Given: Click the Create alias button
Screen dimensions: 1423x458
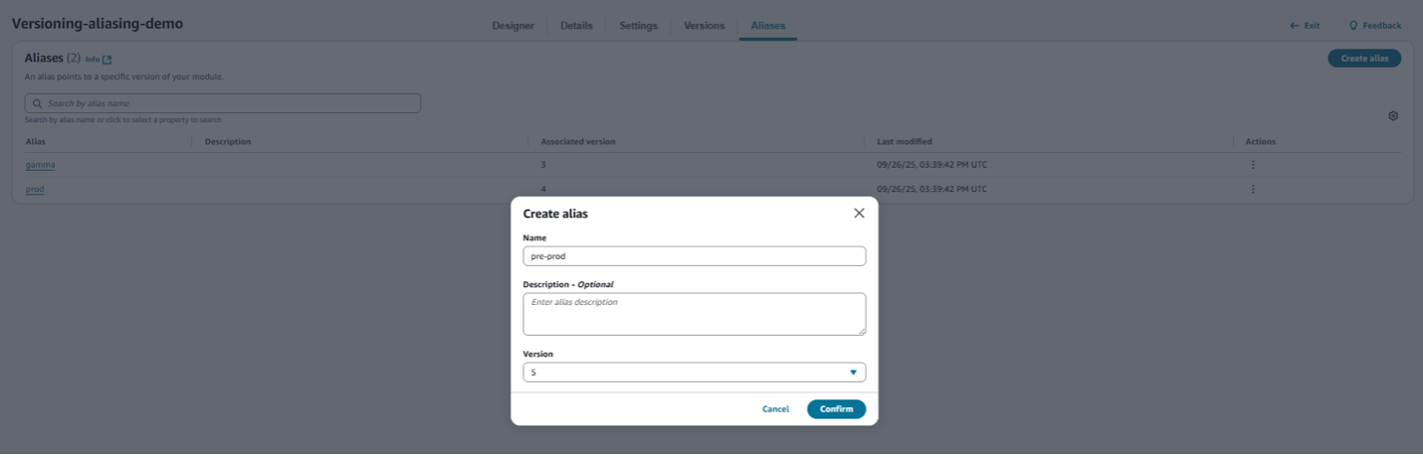Looking at the screenshot, I should point(1364,59).
